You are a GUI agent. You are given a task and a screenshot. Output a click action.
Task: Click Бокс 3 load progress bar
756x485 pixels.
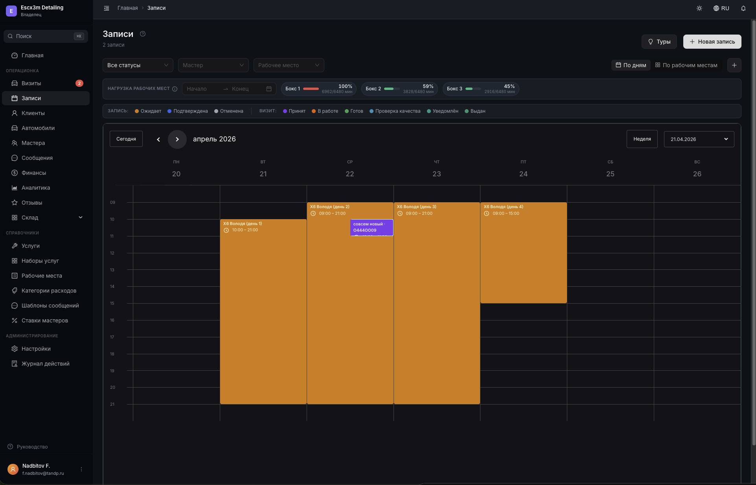473,89
